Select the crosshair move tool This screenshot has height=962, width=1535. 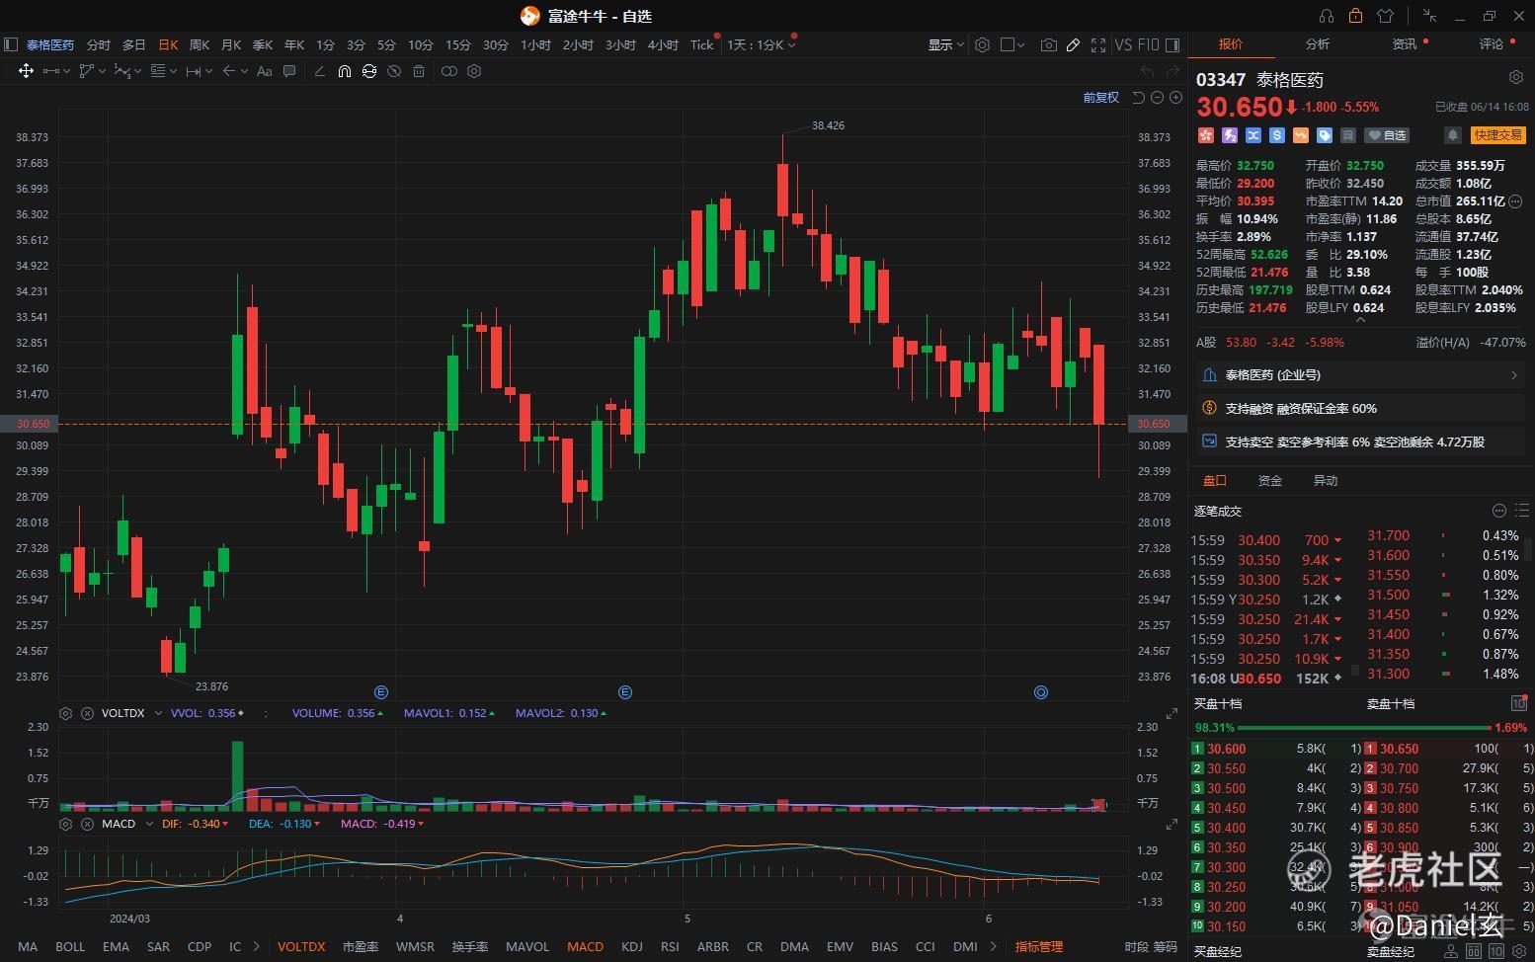coord(26,71)
